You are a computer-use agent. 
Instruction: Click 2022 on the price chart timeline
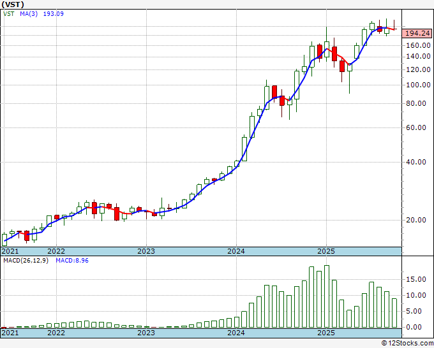pos(56,251)
